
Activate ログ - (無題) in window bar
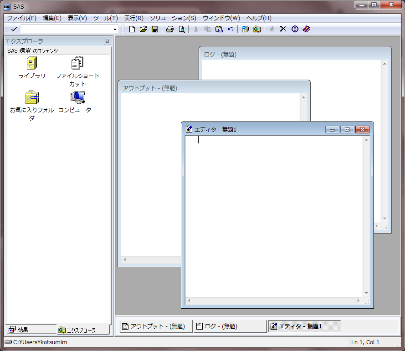[230, 326]
